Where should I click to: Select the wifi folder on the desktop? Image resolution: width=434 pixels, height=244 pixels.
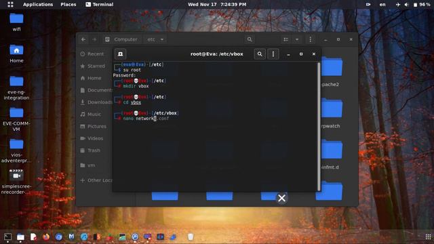pyautogui.click(x=16, y=22)
